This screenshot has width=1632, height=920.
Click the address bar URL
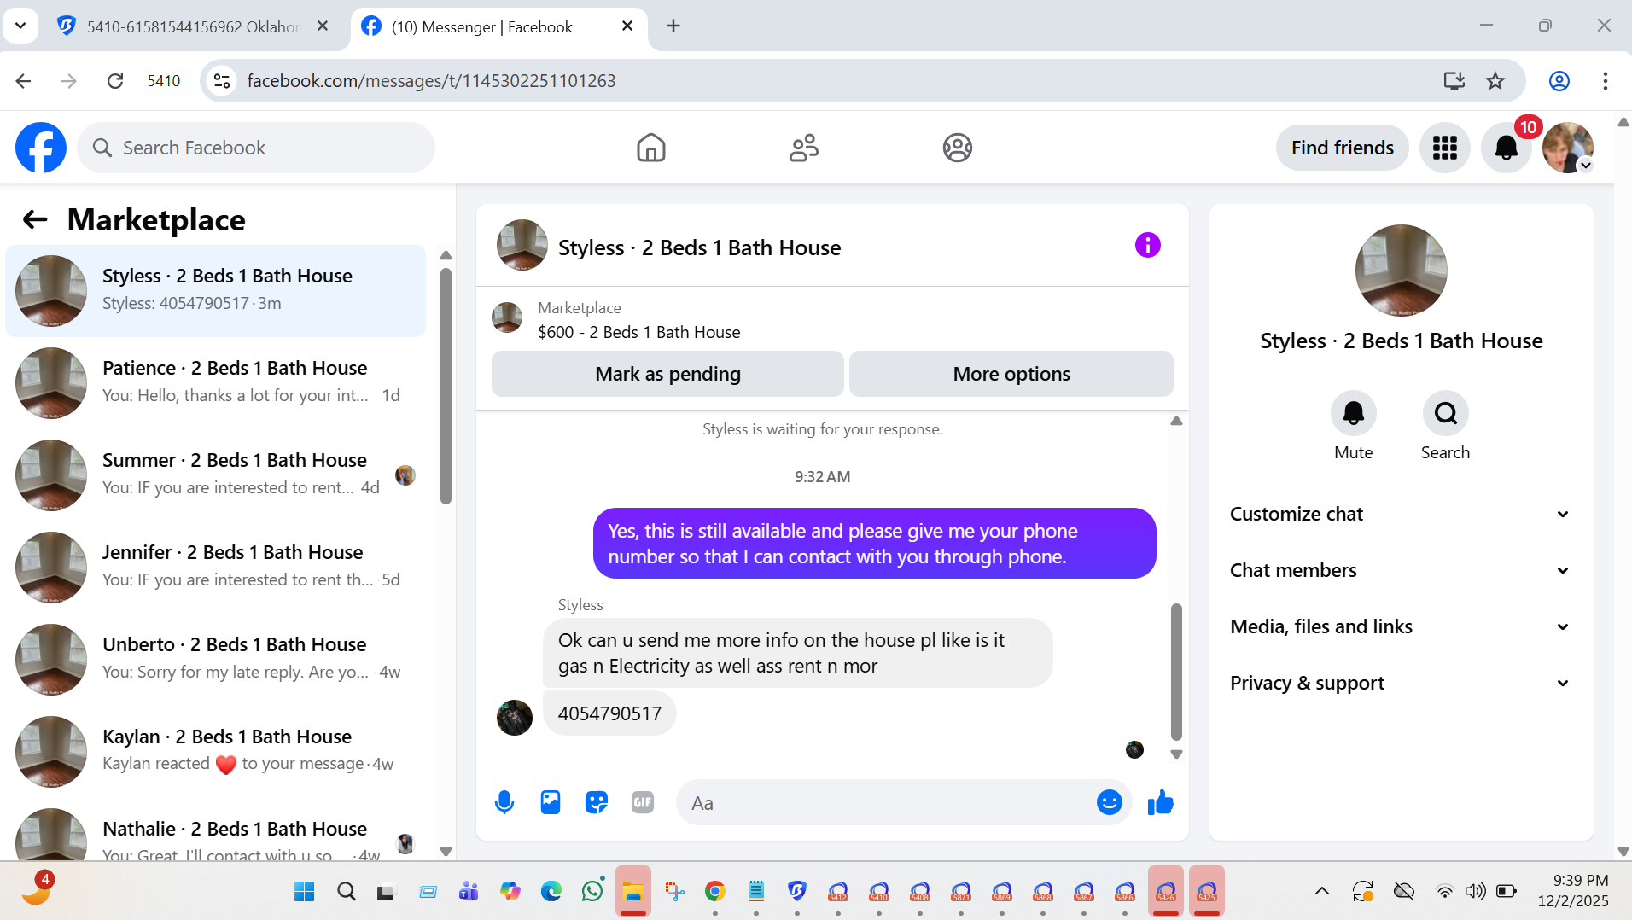point(431,81)
